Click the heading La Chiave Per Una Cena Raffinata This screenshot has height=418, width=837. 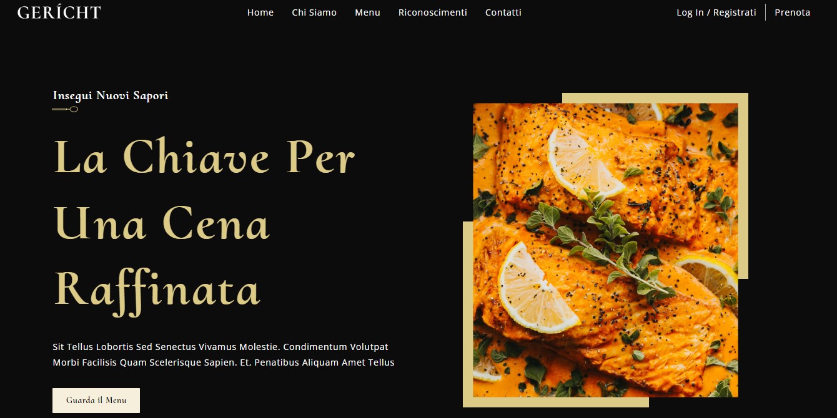click(204, 223)
